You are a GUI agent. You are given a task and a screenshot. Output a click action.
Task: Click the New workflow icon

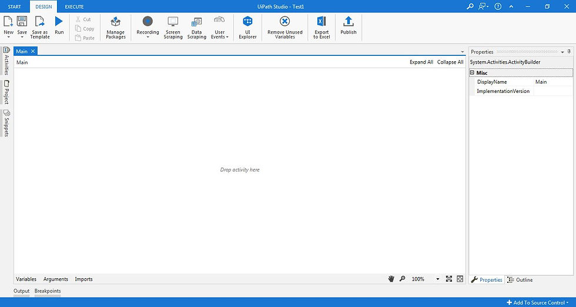pos(8,21)
